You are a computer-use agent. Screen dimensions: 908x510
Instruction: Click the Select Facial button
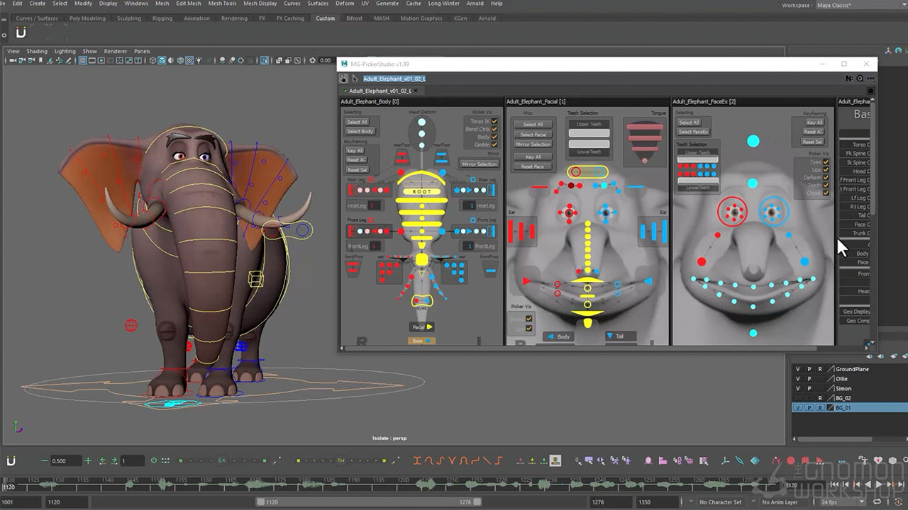tap(533, 135)
